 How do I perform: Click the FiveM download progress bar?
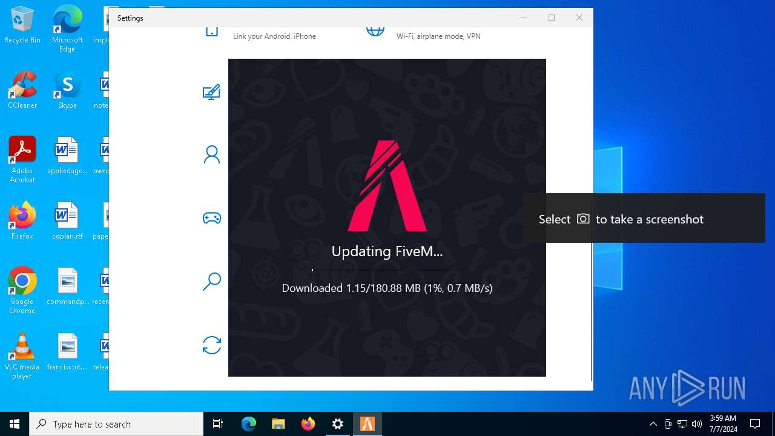[387, 269]
